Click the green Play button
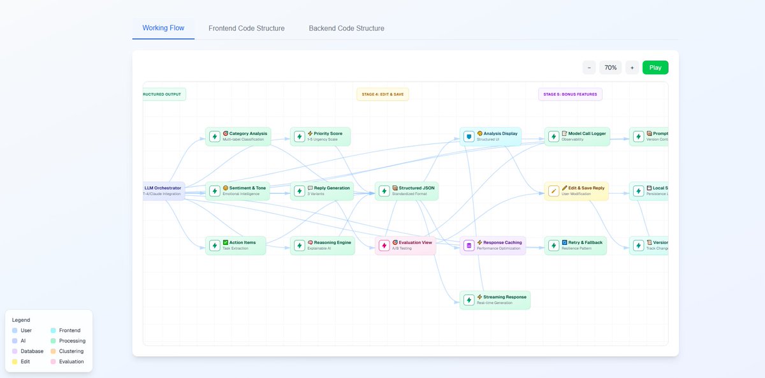 tap(655, 68)
